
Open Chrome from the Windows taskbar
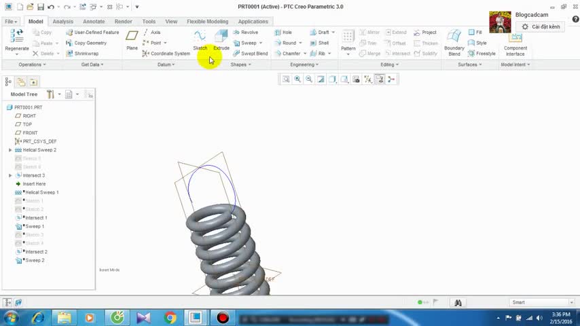point(170,318)
